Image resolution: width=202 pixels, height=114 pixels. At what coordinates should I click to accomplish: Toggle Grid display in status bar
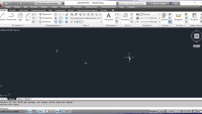tap(33, 111)
